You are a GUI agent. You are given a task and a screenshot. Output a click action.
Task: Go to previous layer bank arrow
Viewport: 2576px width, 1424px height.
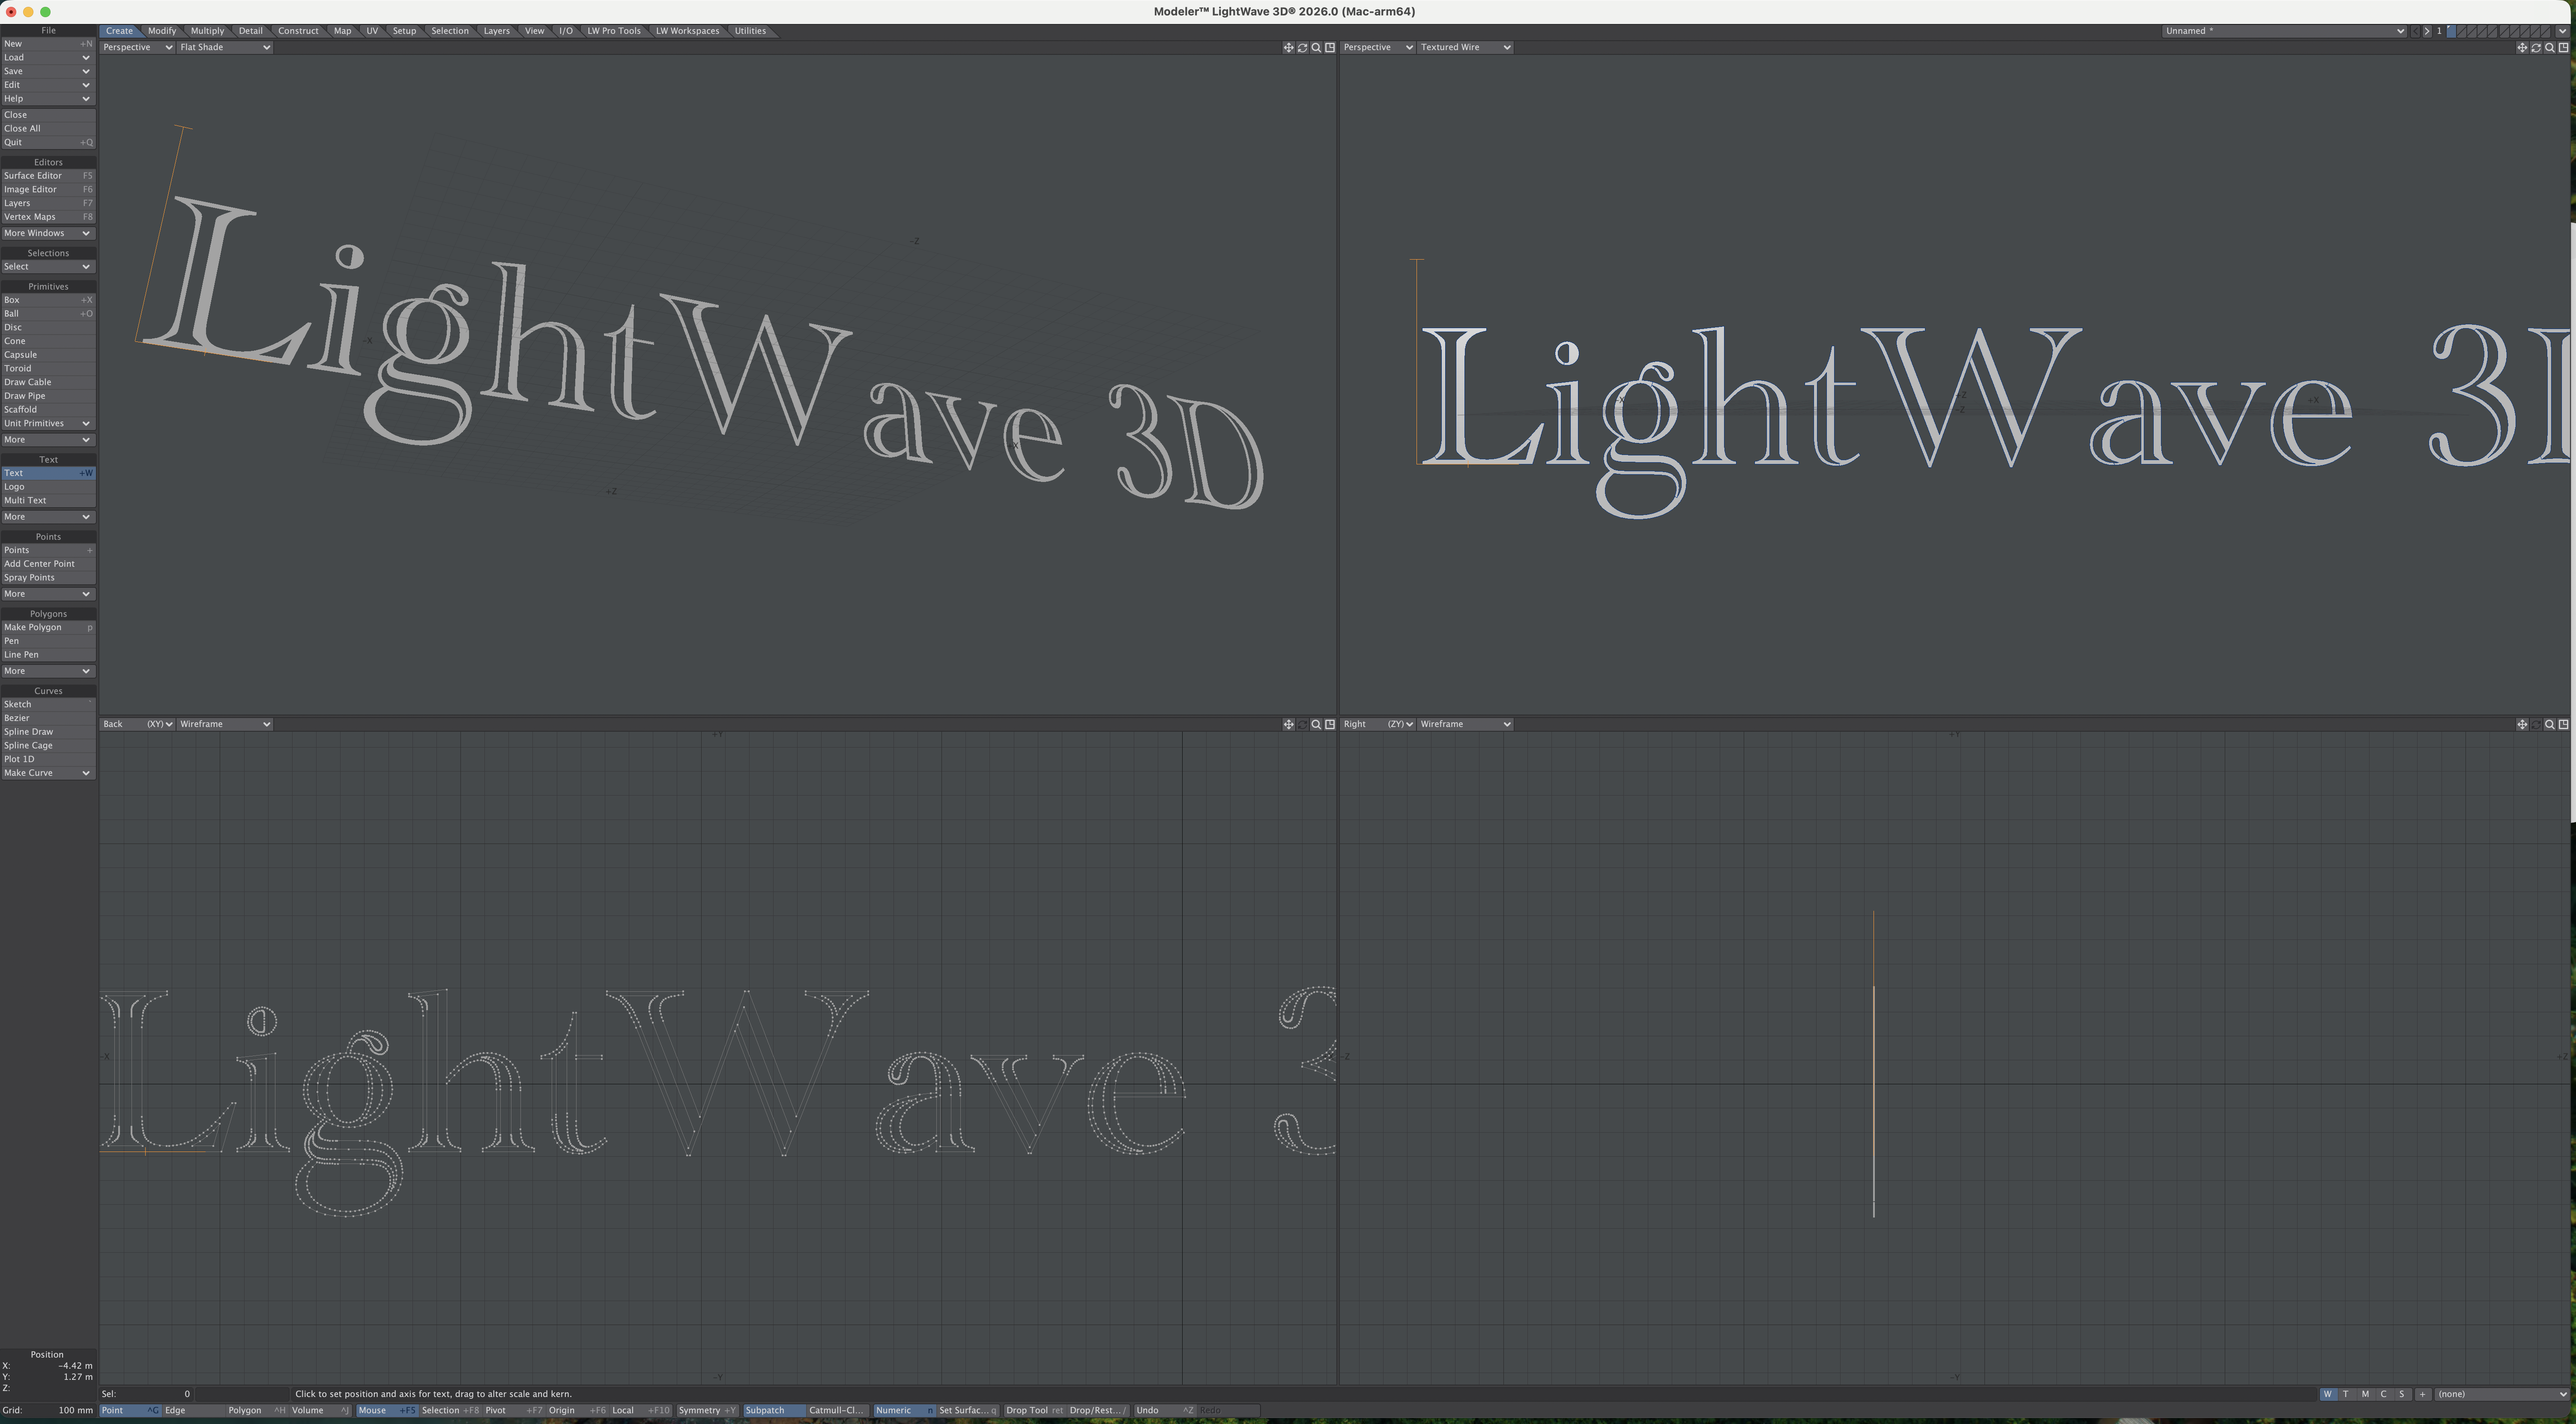click(2415, 31)
